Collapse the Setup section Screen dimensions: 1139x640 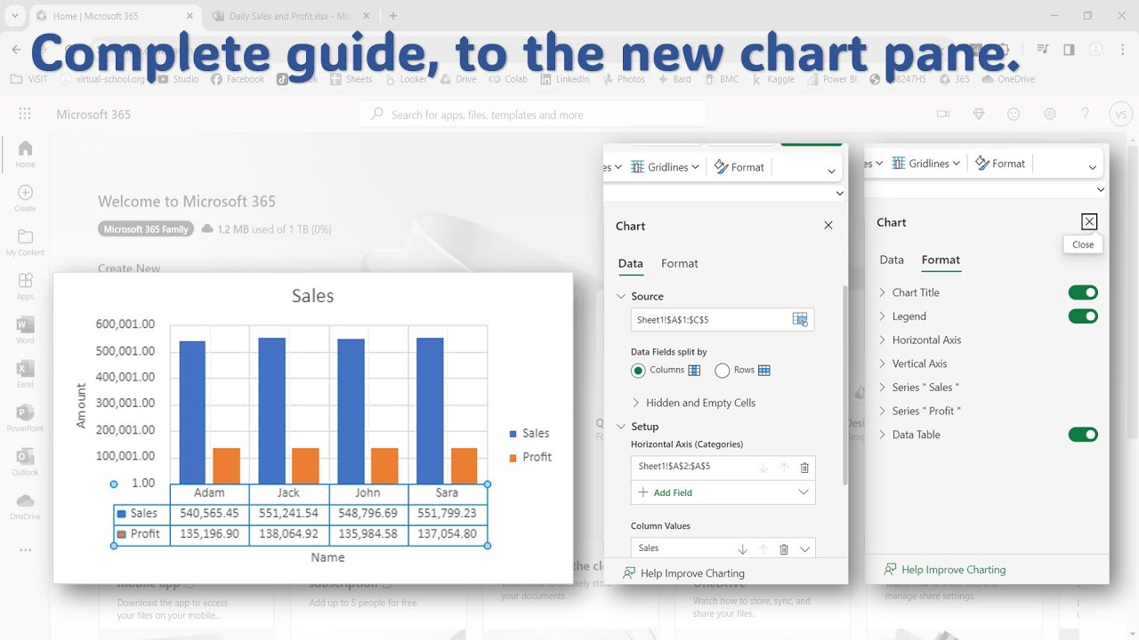tap(621, 427)
